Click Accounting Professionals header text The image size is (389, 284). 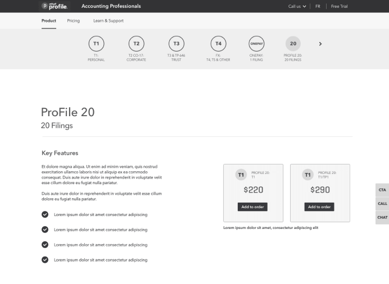coord(111,6)
